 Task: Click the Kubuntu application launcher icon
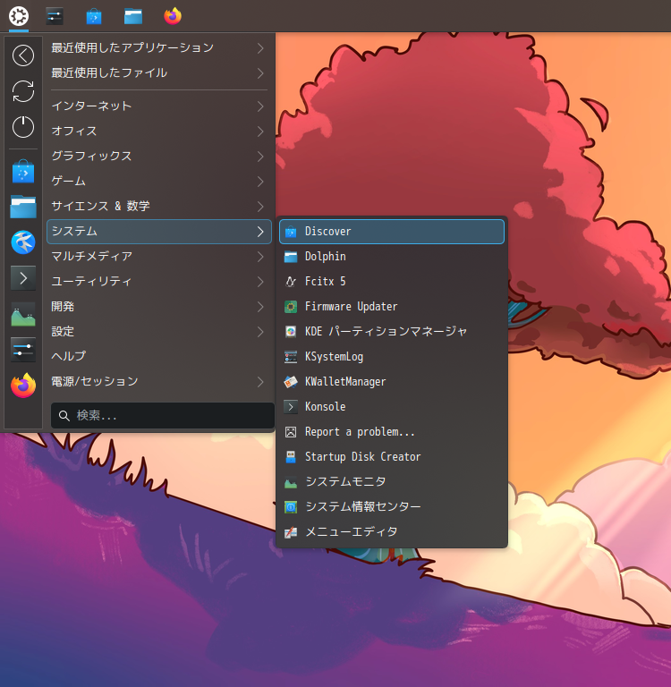tap(19, 16)
